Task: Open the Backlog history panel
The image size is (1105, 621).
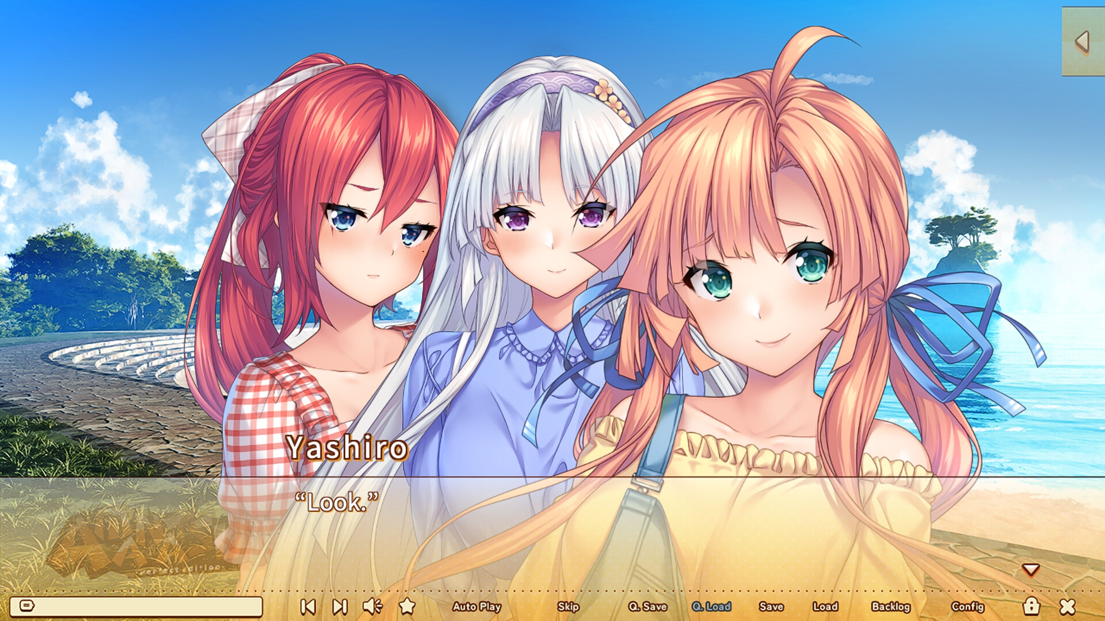Action: pyautogui.click(x=892, y=607)
